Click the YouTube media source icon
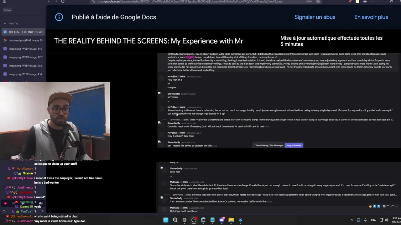The height and width of the screenshot is (225, 401). (x=5, y=203)
